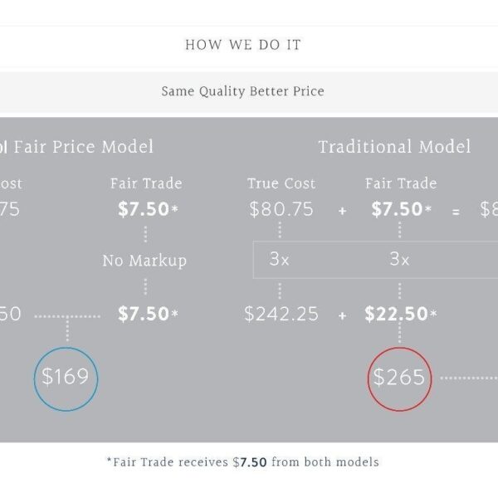Click the Fair Price Model title

click(x=84, y=147)
